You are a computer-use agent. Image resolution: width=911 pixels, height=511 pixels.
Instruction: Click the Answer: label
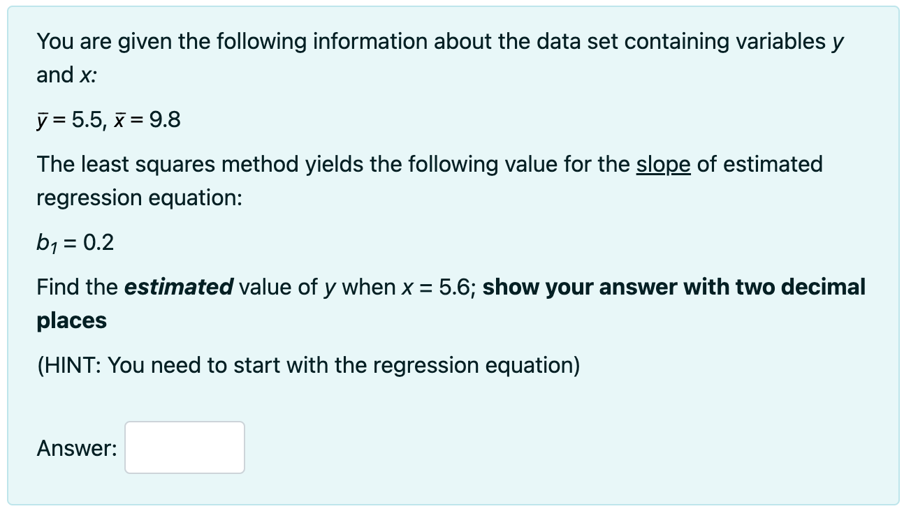coord(77,448)
